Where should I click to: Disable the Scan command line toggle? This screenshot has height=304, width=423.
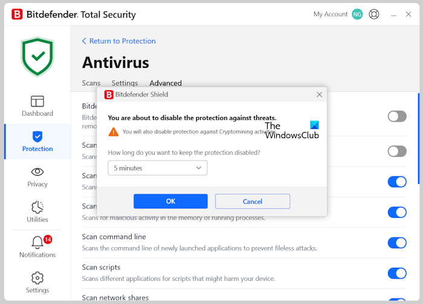point(397,242)
